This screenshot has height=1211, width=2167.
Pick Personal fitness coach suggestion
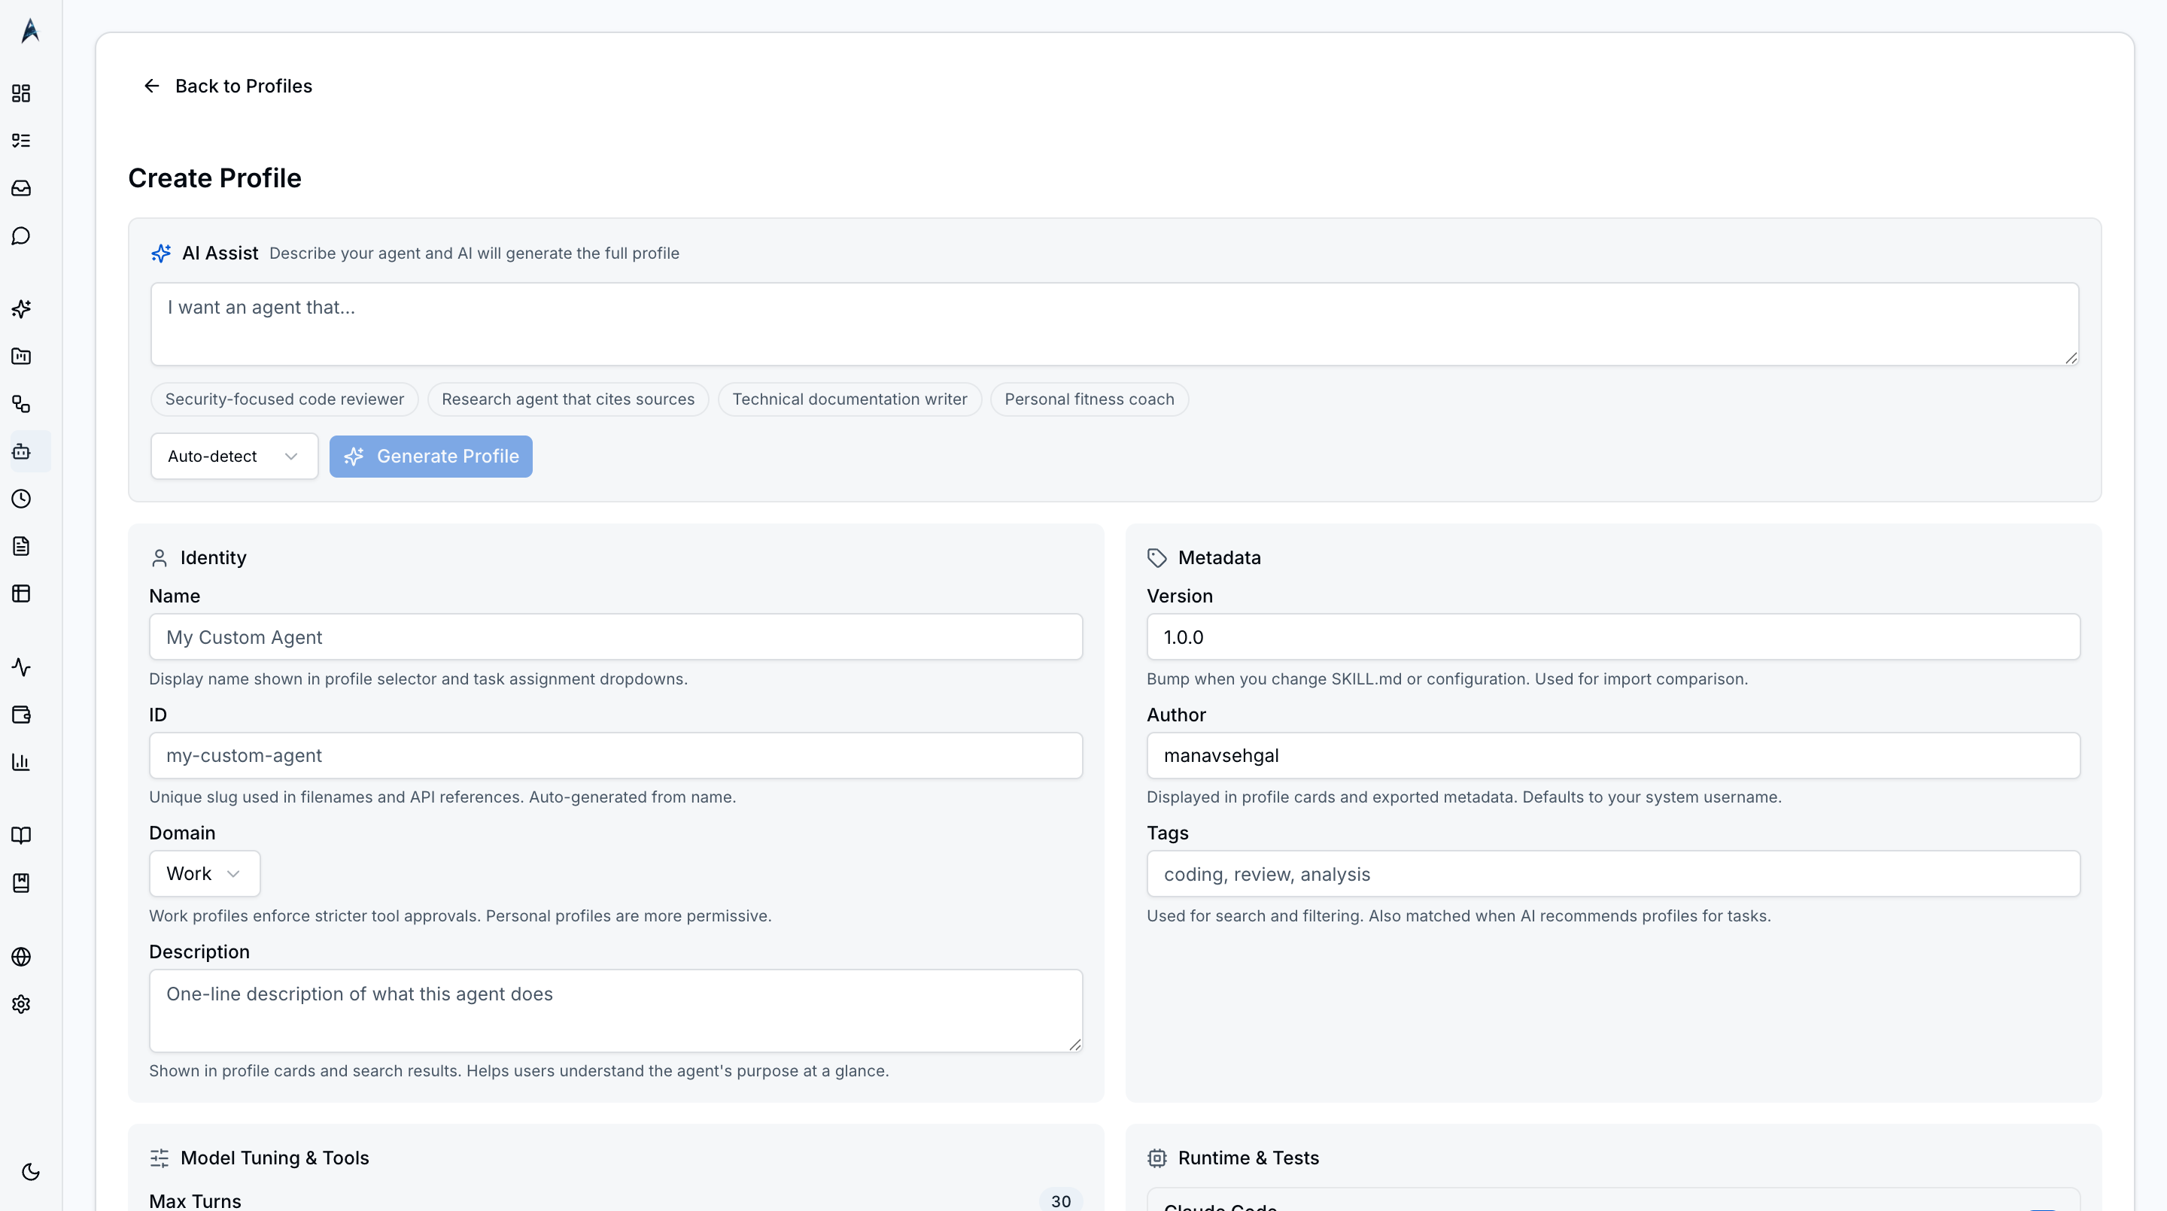1090,399
